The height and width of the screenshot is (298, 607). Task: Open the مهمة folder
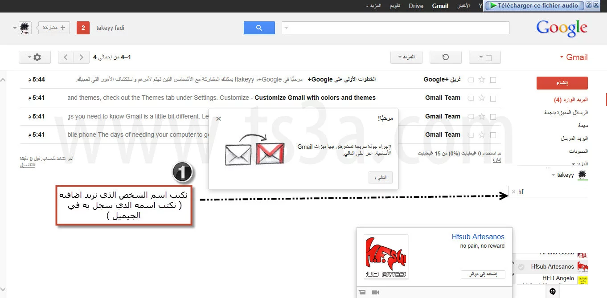pos(583,126)
